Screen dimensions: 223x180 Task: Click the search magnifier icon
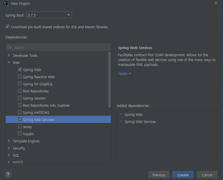coord(10,47)
